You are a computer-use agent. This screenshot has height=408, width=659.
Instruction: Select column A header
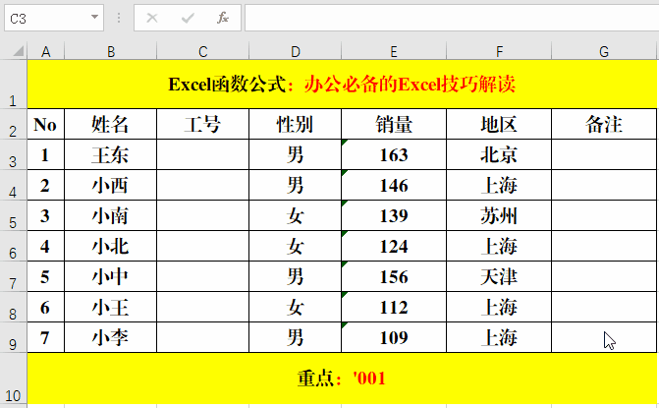[46, 52]
